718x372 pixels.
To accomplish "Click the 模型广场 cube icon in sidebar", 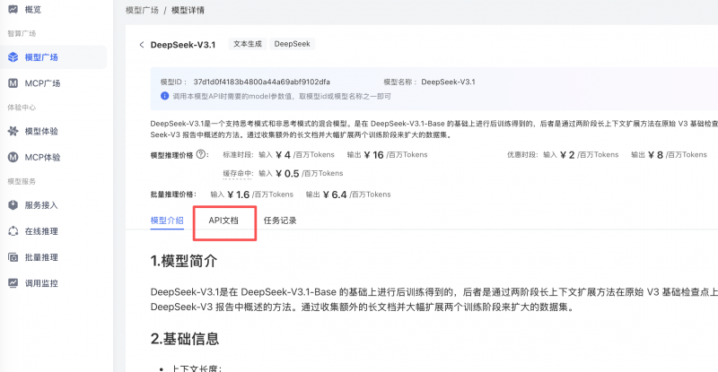I will [13, 57].
